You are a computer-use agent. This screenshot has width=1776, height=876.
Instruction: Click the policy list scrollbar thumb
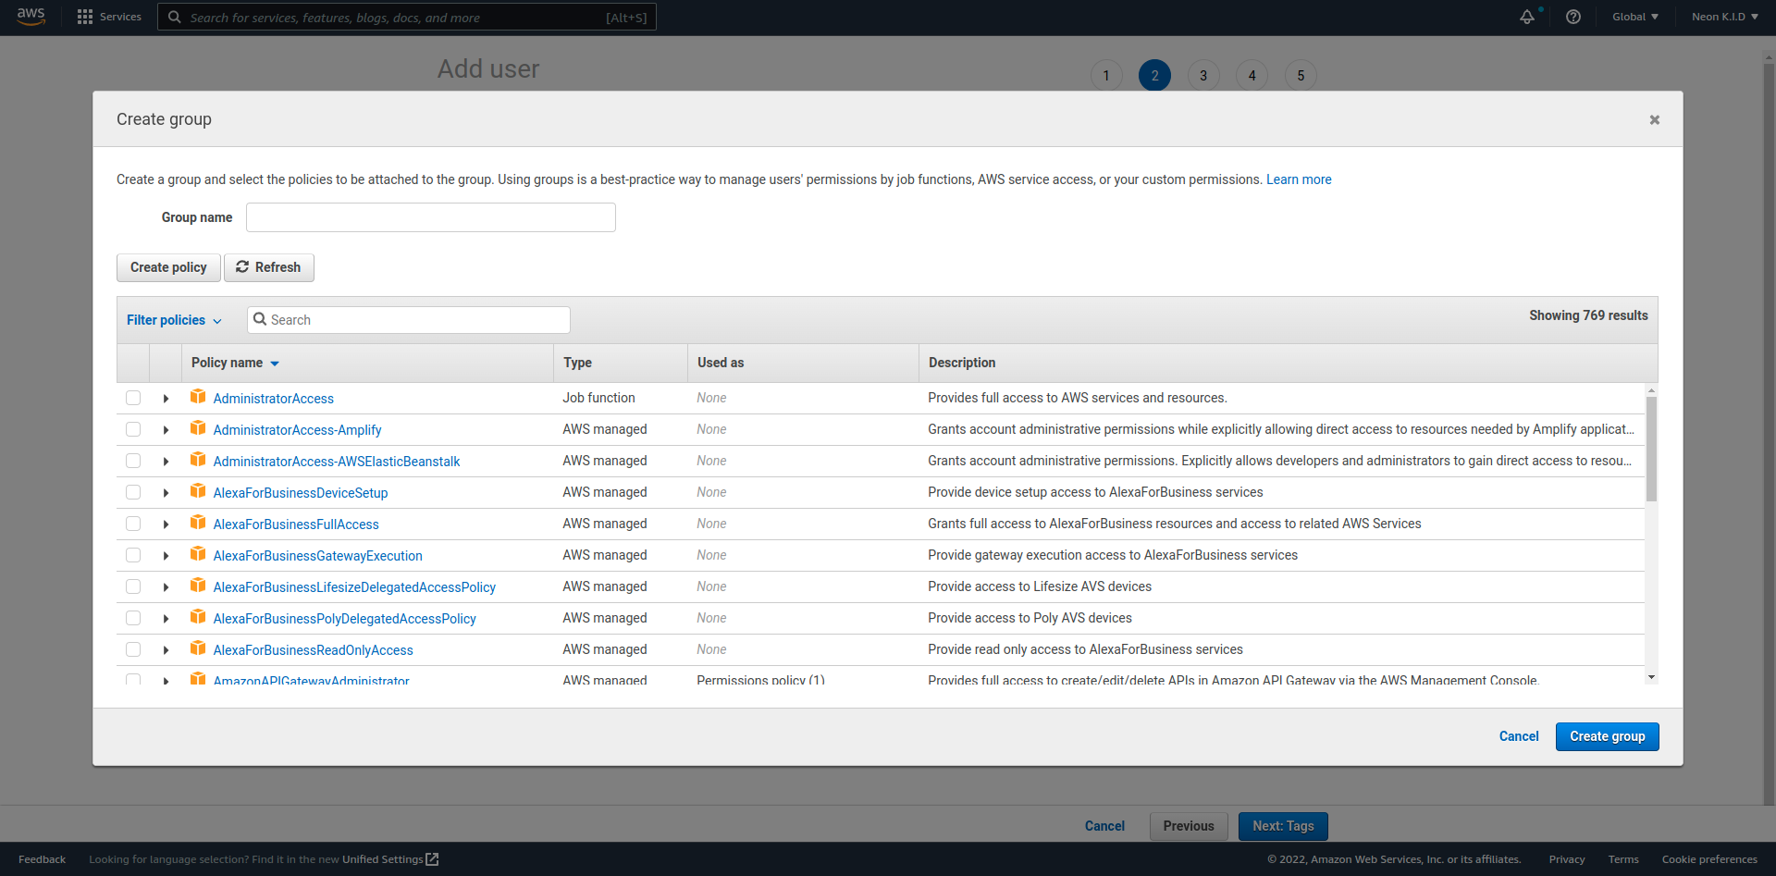click(1651, 449)
